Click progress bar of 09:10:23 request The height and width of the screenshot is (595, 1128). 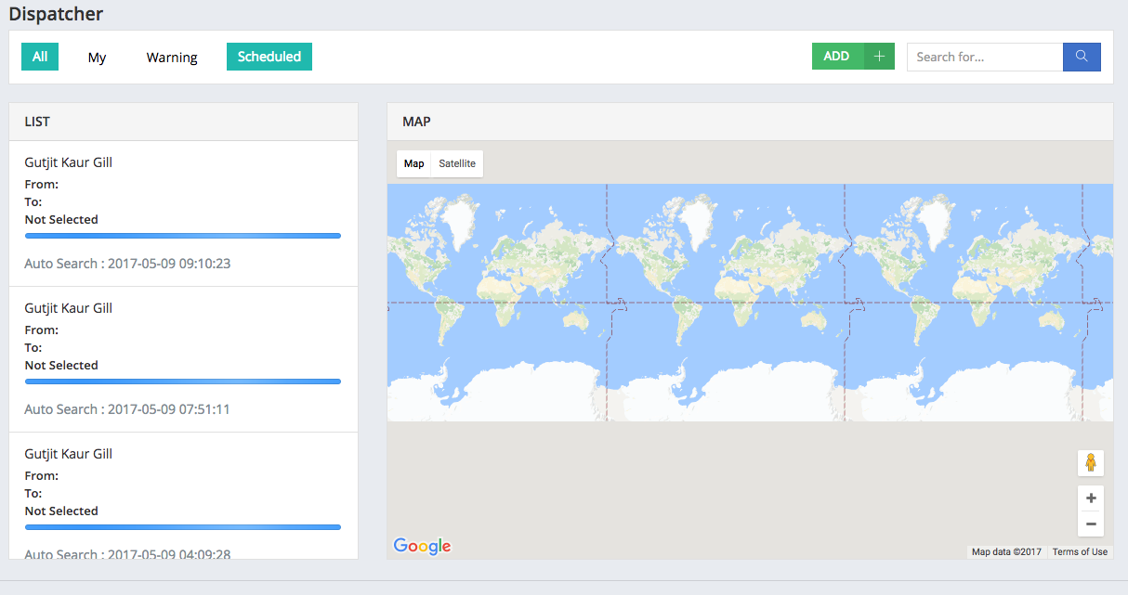[182, 236]
